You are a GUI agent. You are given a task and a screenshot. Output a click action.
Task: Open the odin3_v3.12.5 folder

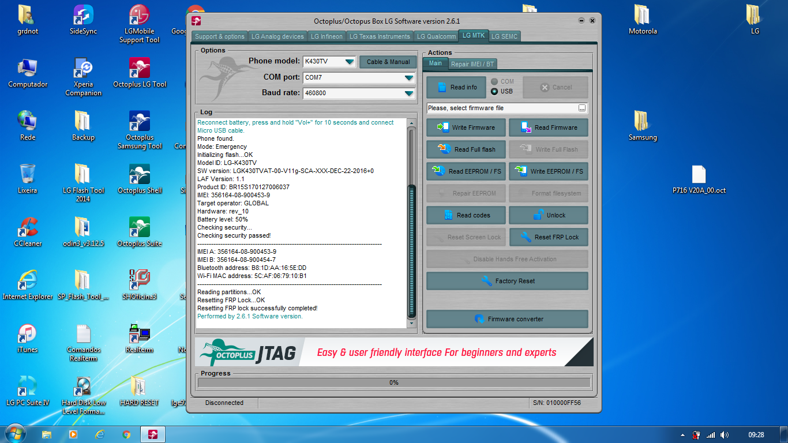click(x=83, y=232)
